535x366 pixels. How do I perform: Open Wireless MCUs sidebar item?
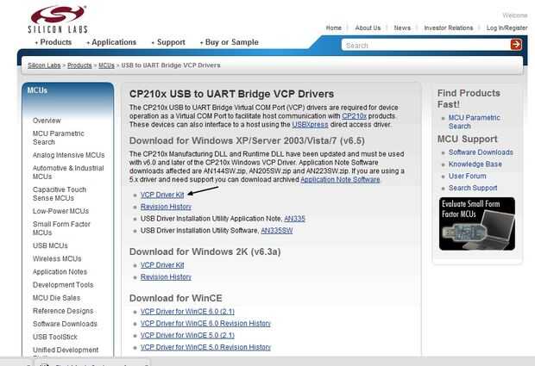[57, 258]
